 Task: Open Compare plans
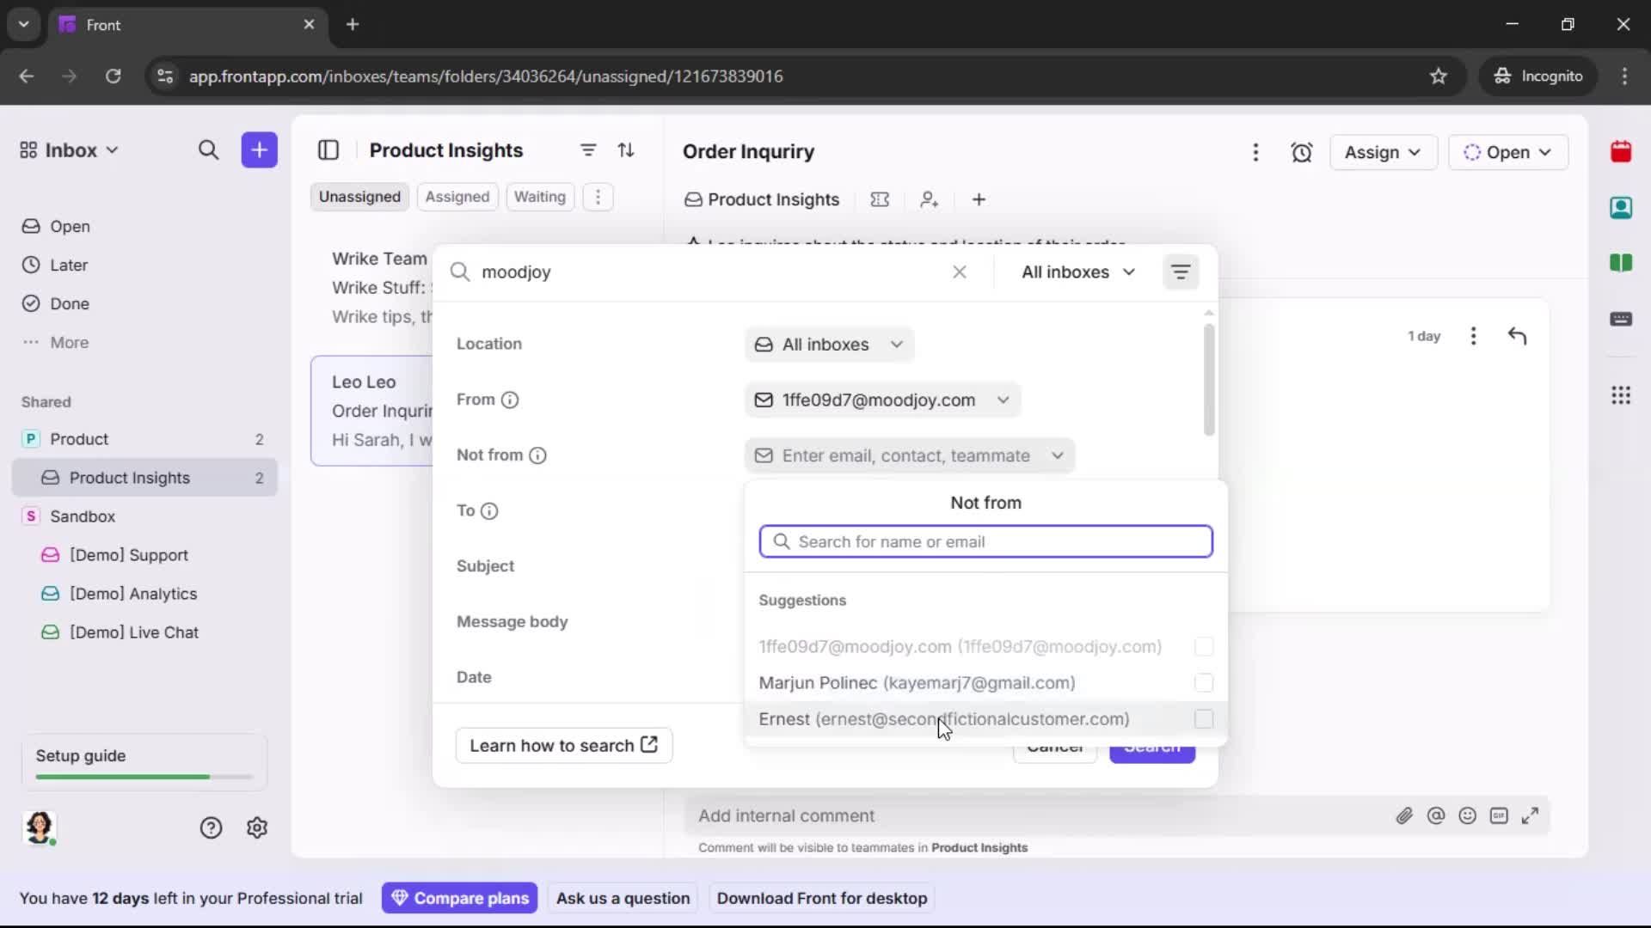(459, 897)
